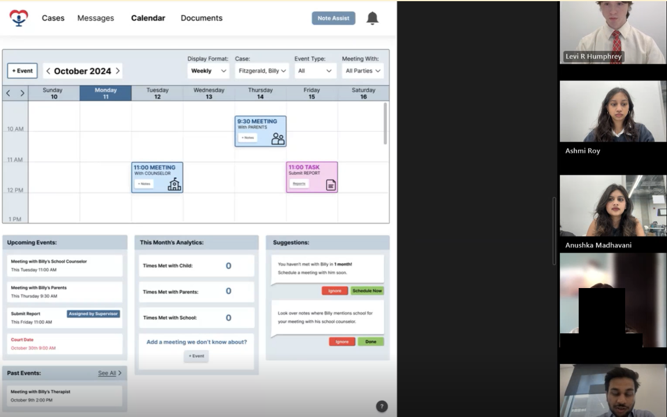Go to previous month using left arrow by October 2024
The image size is (667, 417).
click(x=48, y=71)
